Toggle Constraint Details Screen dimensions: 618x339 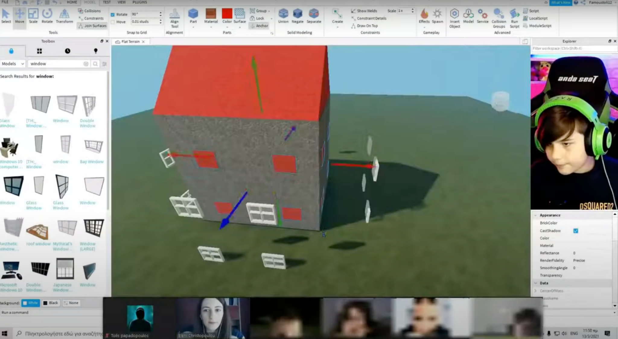pos(368,18)
